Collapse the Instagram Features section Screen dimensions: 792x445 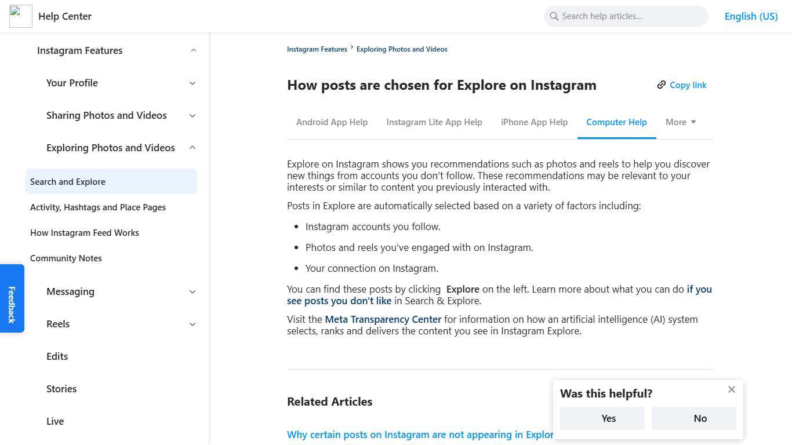click(x=193, y=50)
